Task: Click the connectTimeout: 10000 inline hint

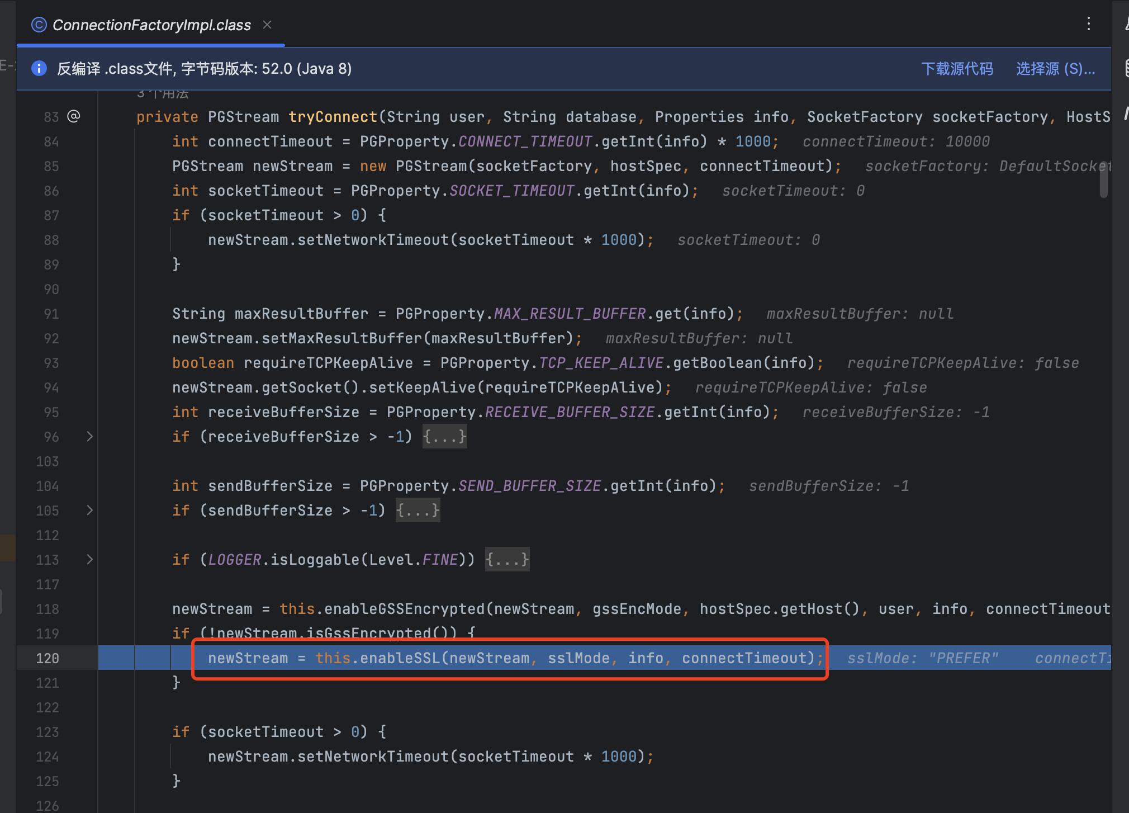Action: click(x=896, y=141)
